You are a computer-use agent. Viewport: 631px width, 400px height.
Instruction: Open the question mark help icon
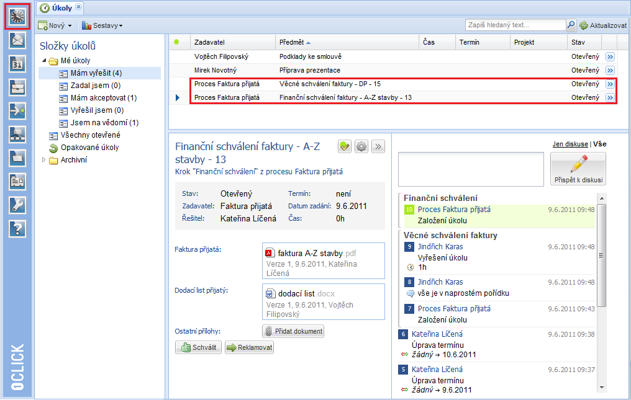[x=17, y=229]
